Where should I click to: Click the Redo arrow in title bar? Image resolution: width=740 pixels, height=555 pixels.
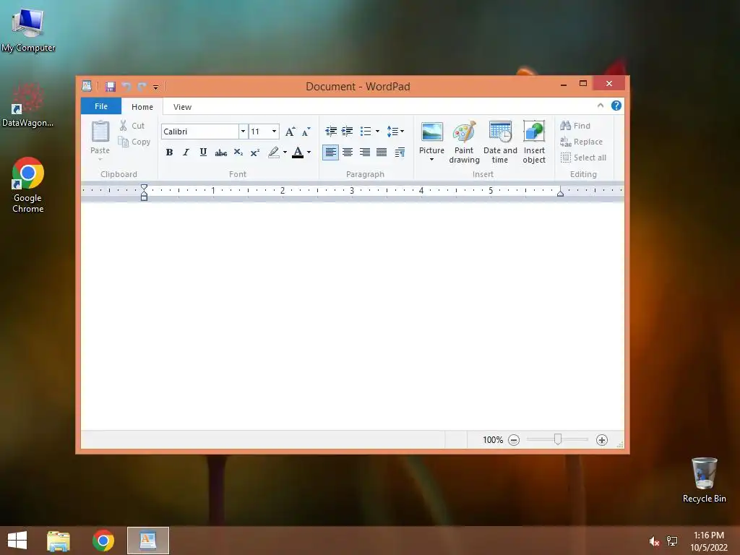click(142, 87)
